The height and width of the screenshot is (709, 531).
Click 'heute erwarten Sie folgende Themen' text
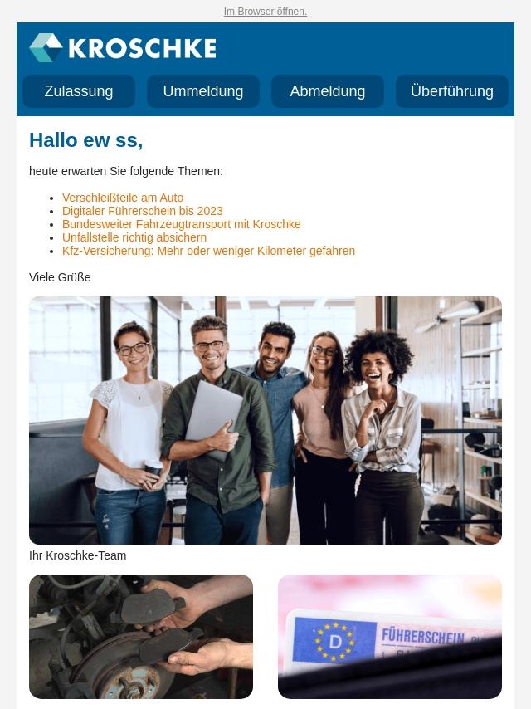126,171
